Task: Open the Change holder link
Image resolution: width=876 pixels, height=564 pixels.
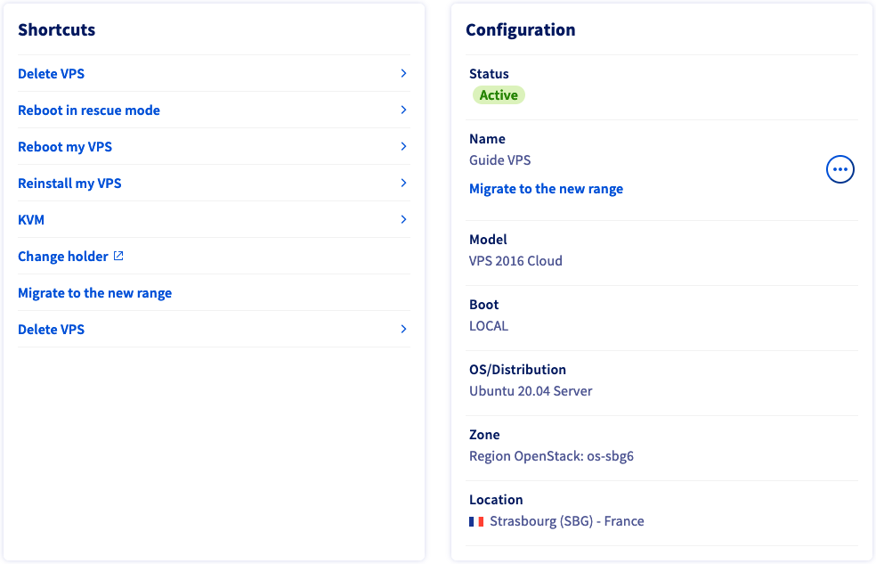Action: (x=62, y=257)
